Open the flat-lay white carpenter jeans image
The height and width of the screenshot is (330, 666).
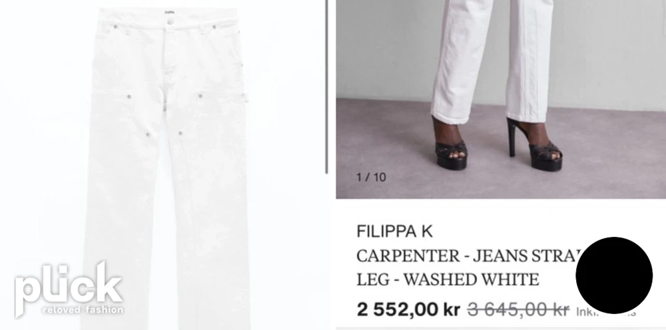point(167,168)
